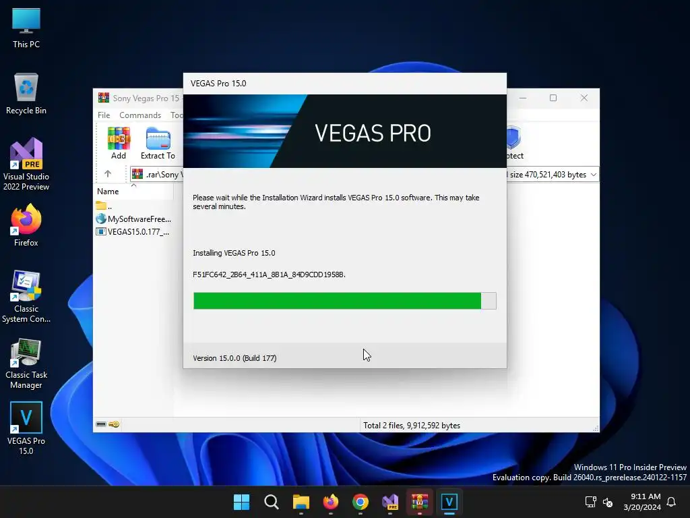Viewport: 690px width, 518px height.
Task: Go up one folder level in WinRAR
Action: click(108, 174)
